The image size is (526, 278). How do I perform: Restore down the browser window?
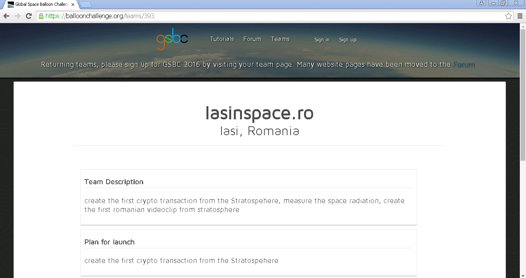coord(503,3)
